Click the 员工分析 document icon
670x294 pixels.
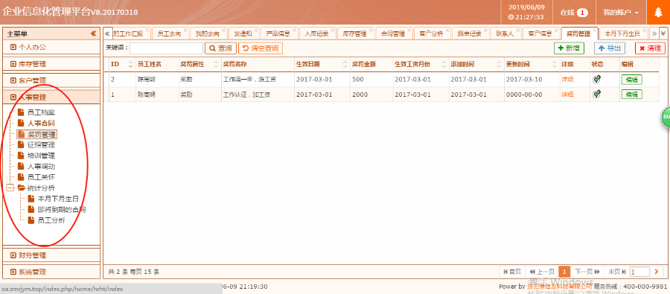pos(31,220)
